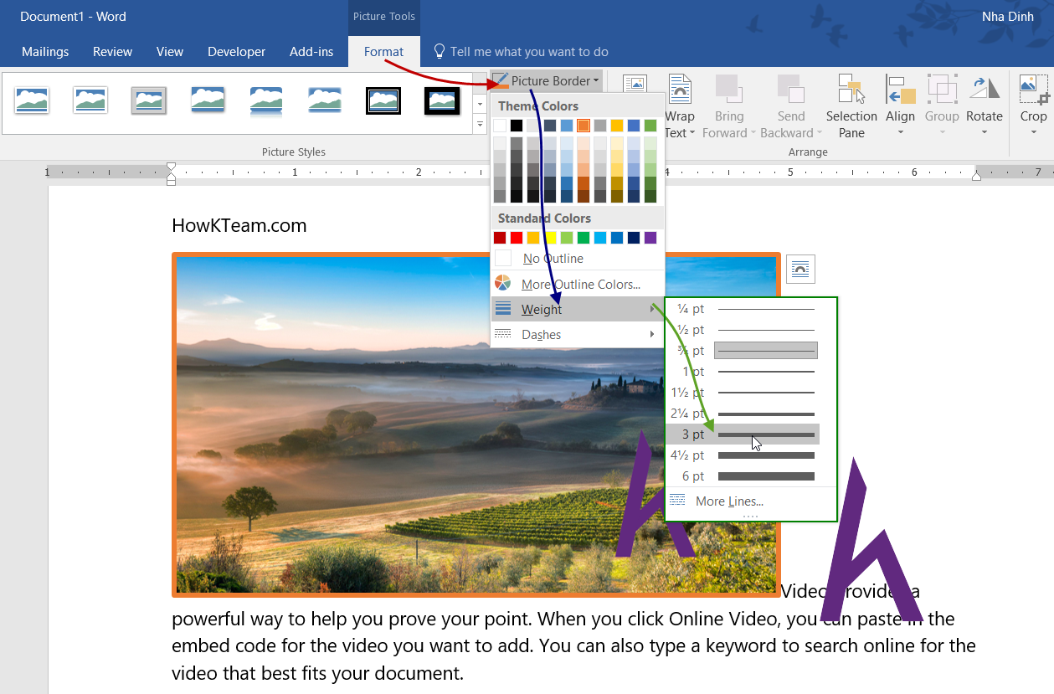The image size is (1054, 694).
Task: Select the yellow standard color swatch
Action: coord(550,238)
